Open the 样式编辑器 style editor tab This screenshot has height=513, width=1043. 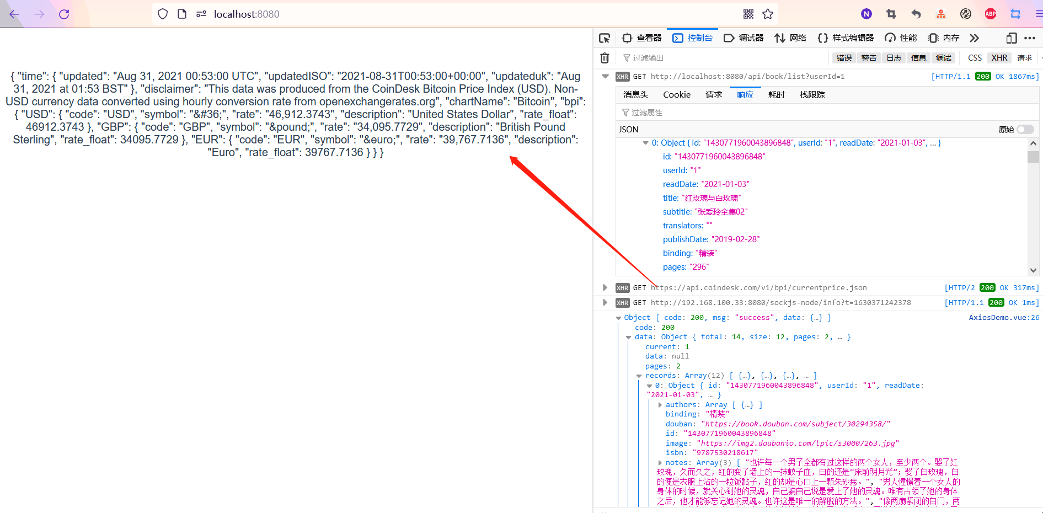pos(846,38)
